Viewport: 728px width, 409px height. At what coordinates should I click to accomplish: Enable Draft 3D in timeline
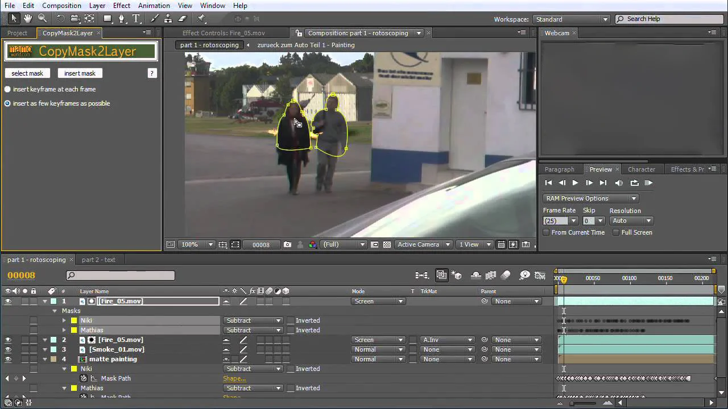coord(456,276)
